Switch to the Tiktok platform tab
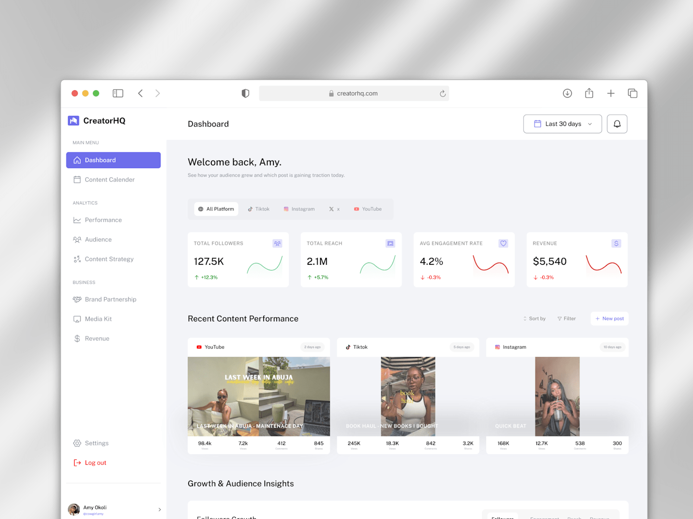Screen dimensions: 693x519 [x=259, y=209]
